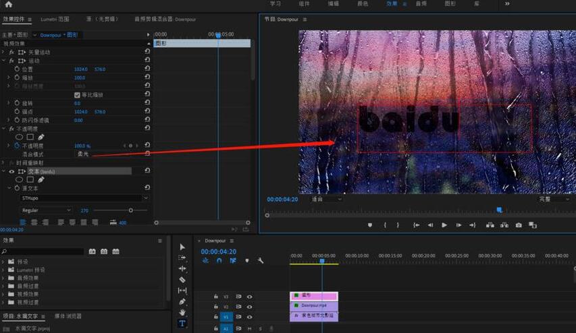Hide the 文本 (baidu) layer eye

click(11, 171)
